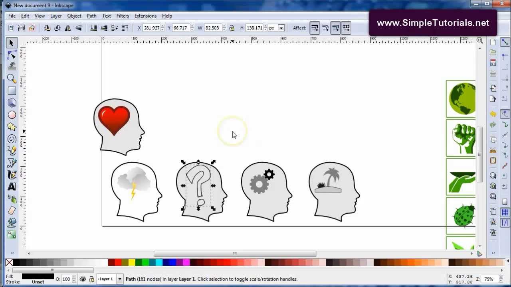Select the Star tool

pos(12,126)
